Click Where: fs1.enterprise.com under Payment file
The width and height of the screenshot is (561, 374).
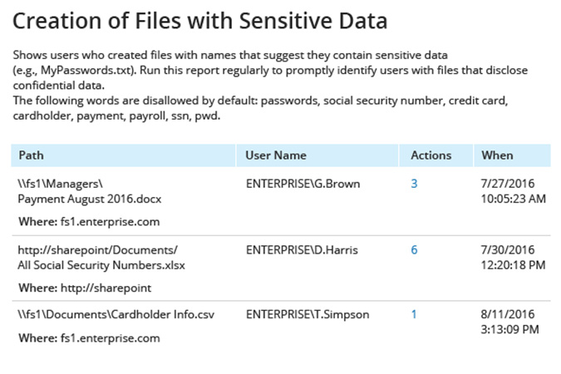point(89,222)
